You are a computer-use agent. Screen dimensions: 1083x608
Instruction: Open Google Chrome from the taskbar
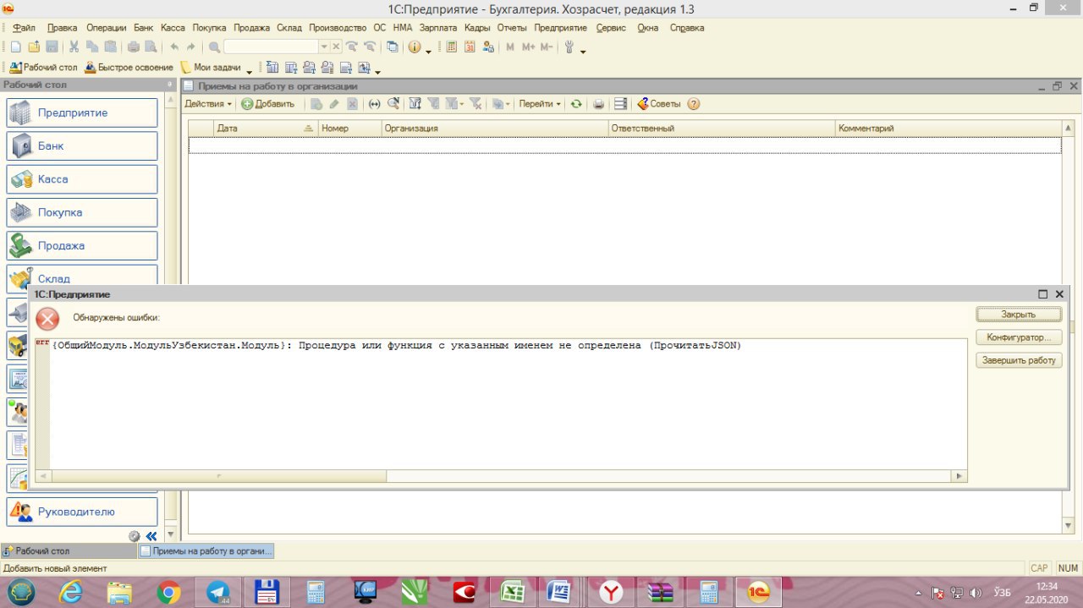[168, 593]
